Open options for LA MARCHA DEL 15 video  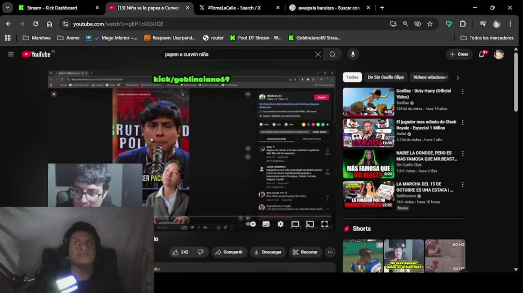(462, 185)
